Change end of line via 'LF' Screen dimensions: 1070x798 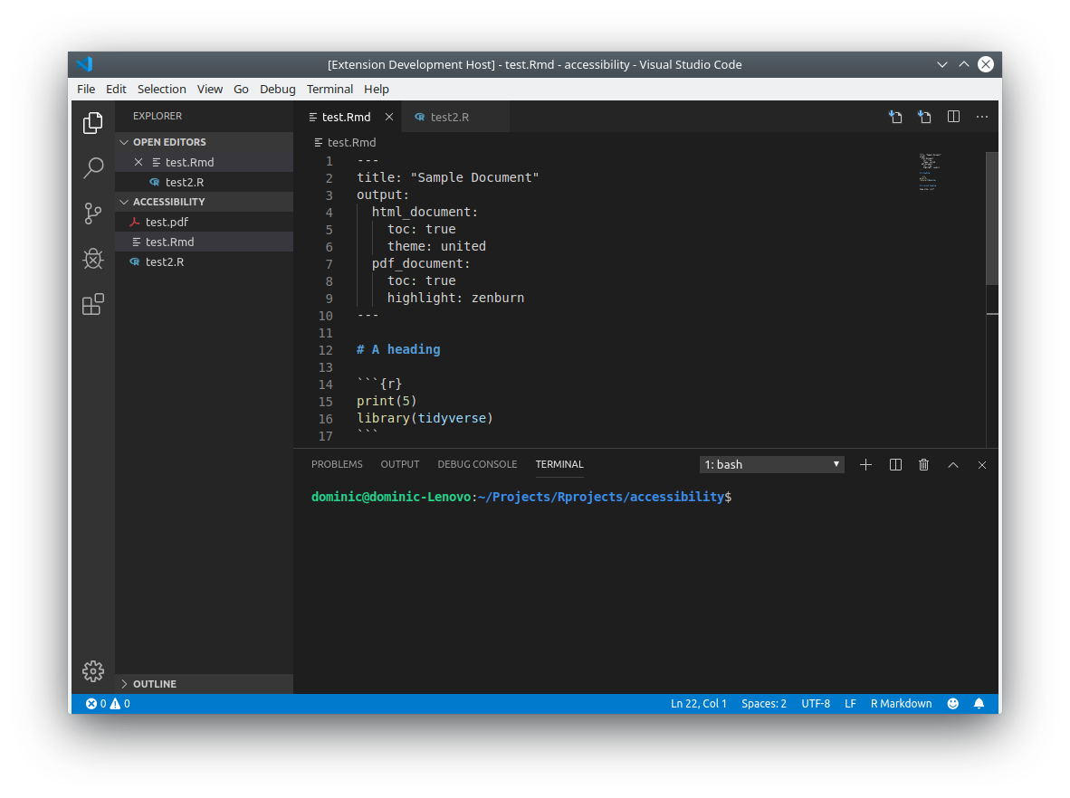tap(850, 704)
